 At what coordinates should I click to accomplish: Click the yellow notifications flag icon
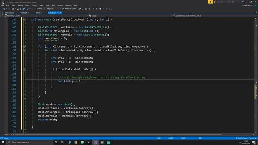[210, 2]
